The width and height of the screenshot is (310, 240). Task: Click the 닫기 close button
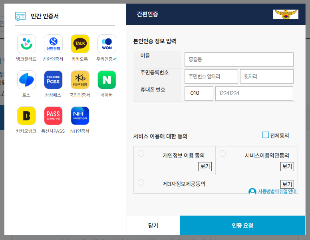(x=153, y=225)
